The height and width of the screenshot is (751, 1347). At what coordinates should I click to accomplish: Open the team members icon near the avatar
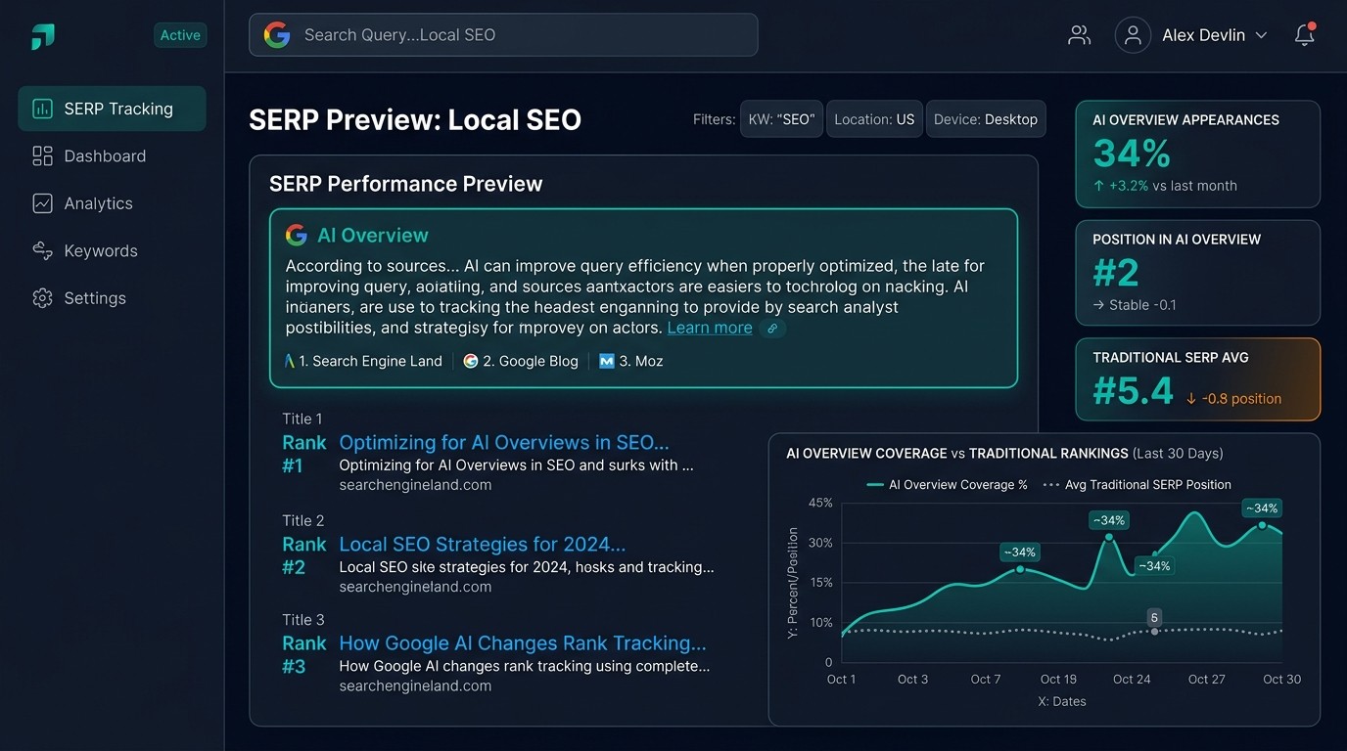pos(1079,34)
